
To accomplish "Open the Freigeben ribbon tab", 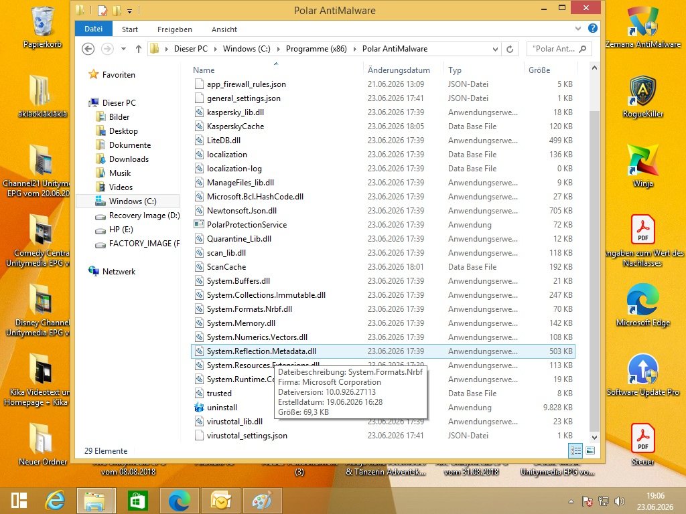I will pos(175,29).
